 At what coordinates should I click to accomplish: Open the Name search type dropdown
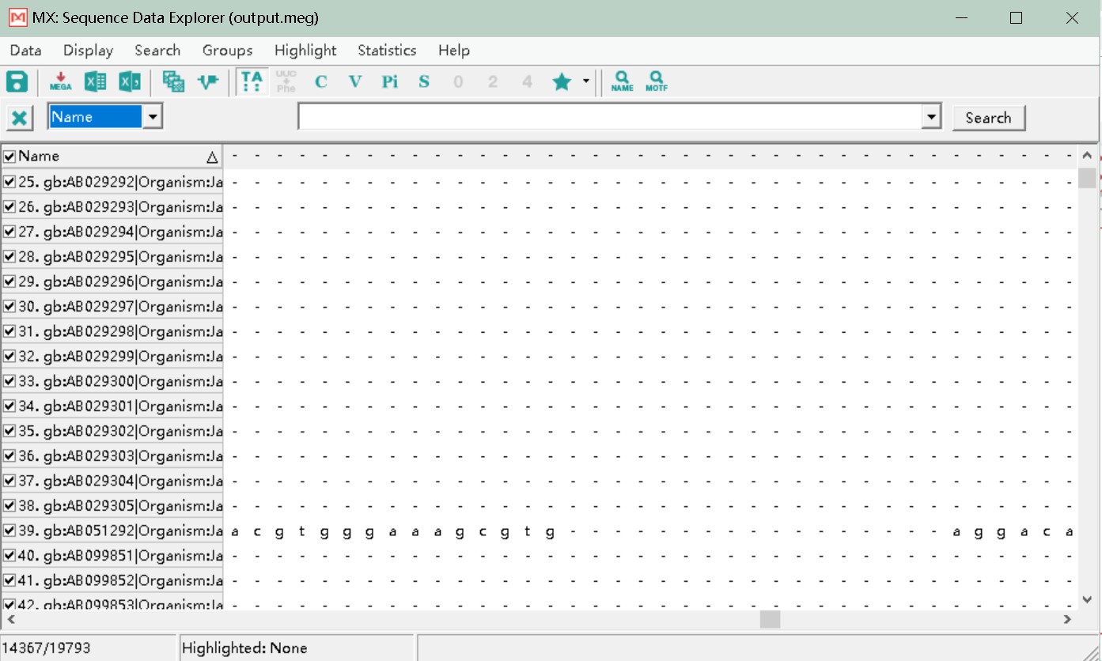pos(153,118)
